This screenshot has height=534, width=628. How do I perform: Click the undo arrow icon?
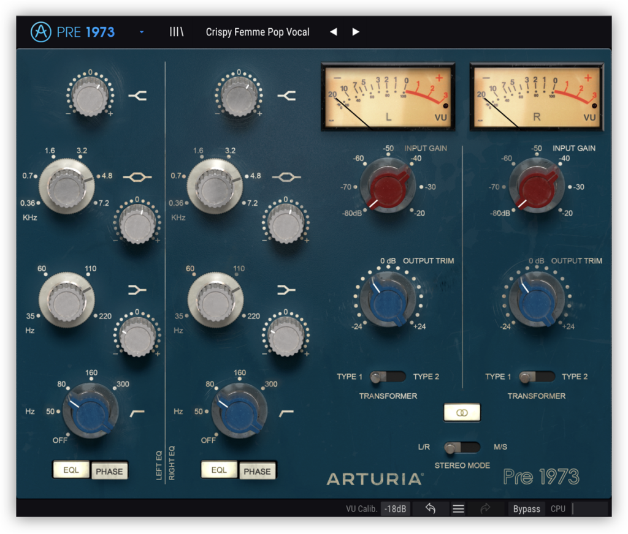(431, 508)
